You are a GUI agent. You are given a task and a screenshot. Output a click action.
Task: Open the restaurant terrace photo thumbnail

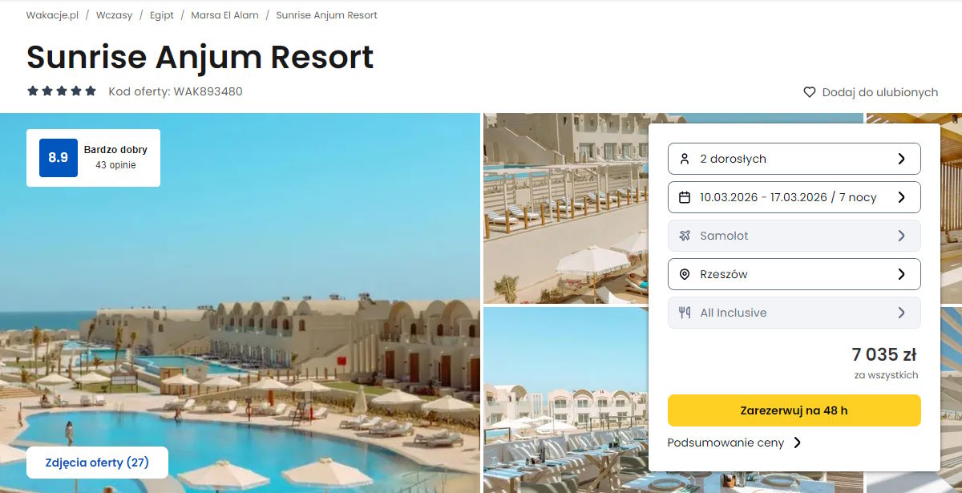point(565,399)
